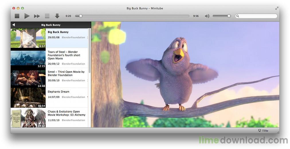290x149 pixels.
Task: Skip to the next video
Action: click(37, 16)
